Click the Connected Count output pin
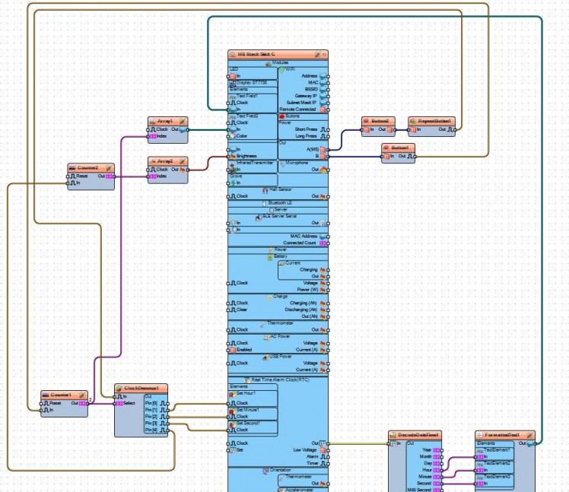Screen dimensions: 569x492 point(328,243)
